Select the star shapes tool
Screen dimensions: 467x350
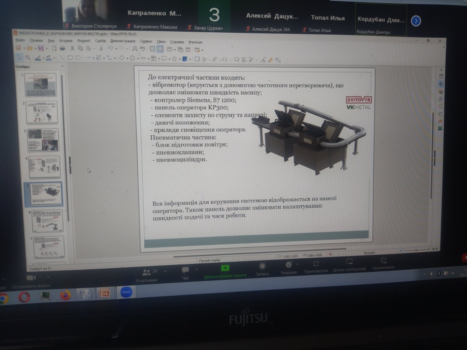pyautogui.click(x=175, y=59)
